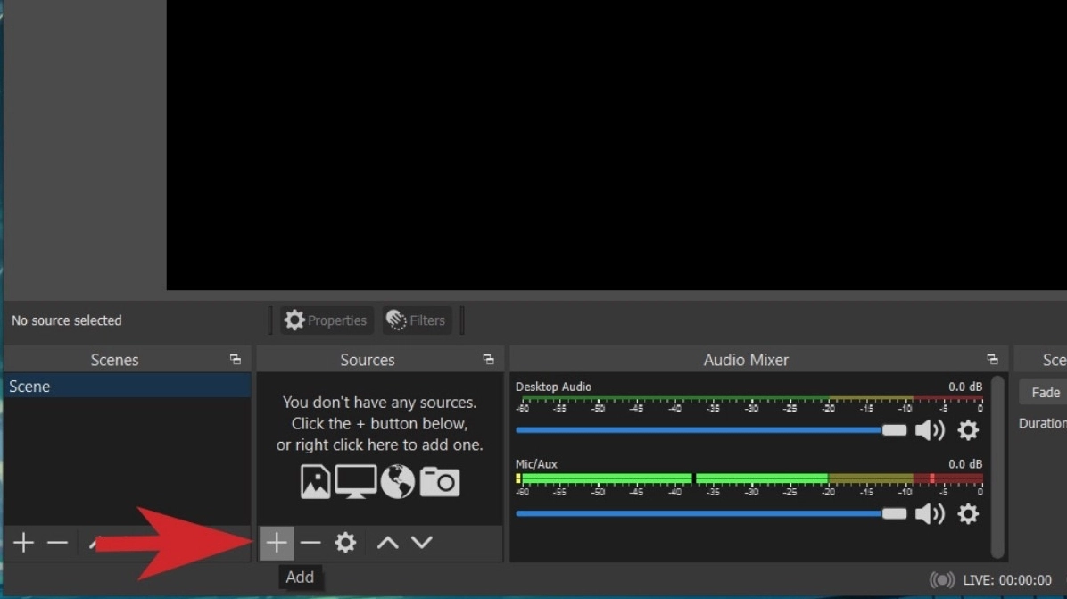This screenshot has width=1067, height=599.
Task: Open Desktop Audio settings gear
Action: tap(968, 430)
